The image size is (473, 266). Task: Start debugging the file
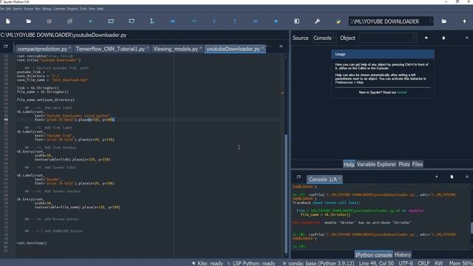click(173, 21)
